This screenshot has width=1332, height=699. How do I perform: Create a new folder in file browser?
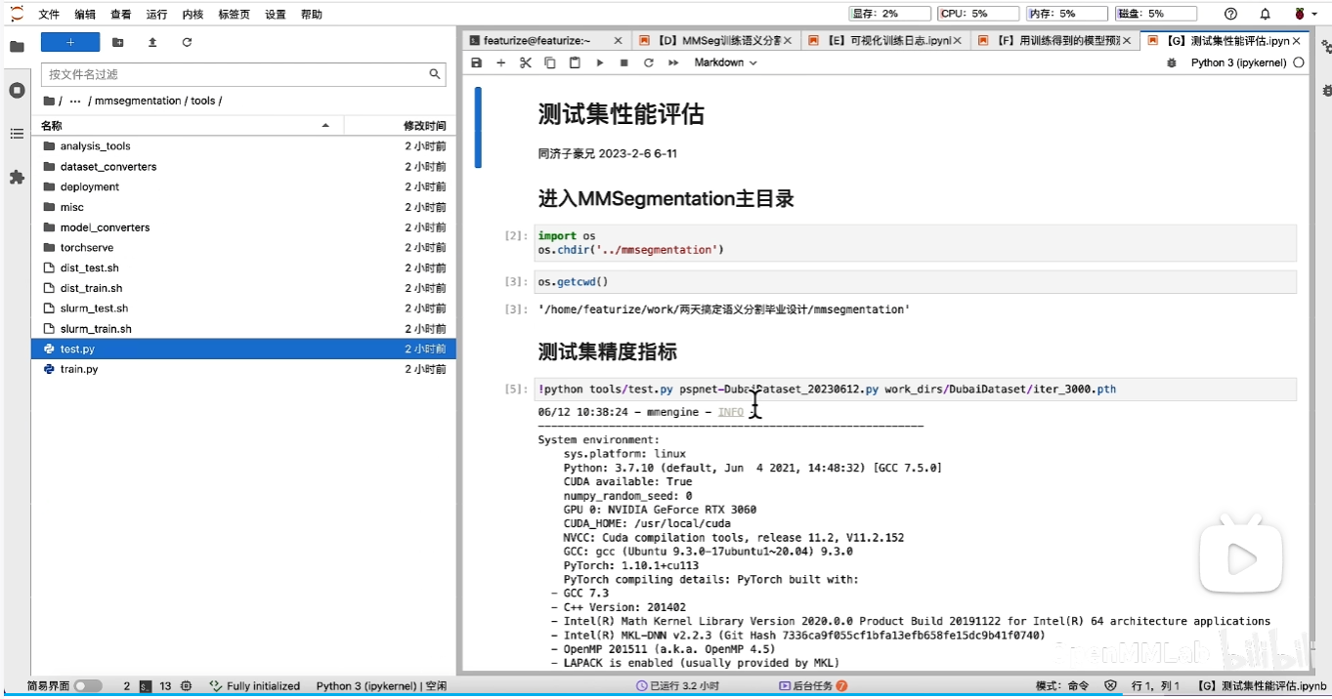(118, 42)
